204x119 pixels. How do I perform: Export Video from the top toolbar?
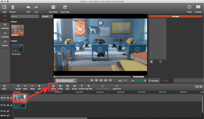(x=65, y=7)
